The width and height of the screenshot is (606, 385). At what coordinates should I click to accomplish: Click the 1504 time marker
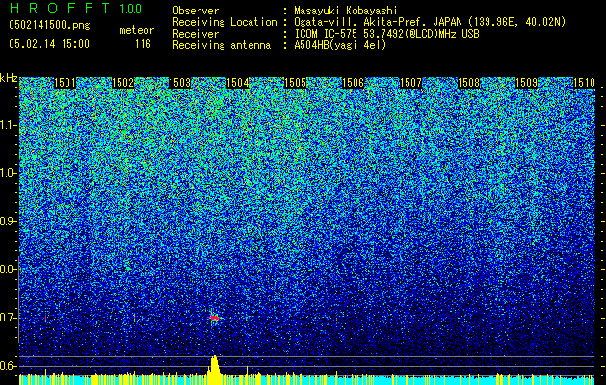click(x=237, y=83)
